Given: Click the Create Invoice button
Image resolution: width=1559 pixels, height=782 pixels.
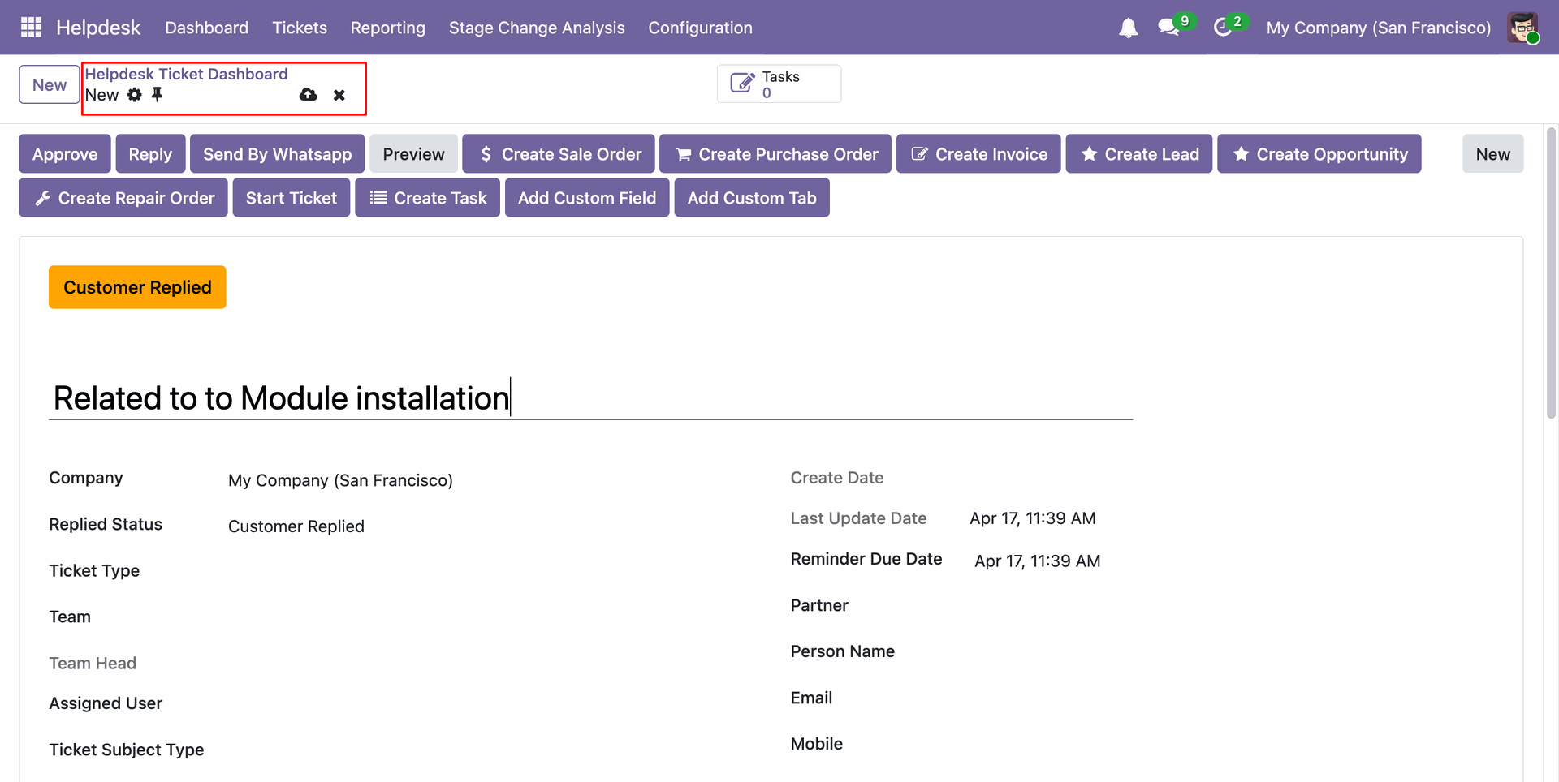Looking at the screenshot, I should [978, 153].
